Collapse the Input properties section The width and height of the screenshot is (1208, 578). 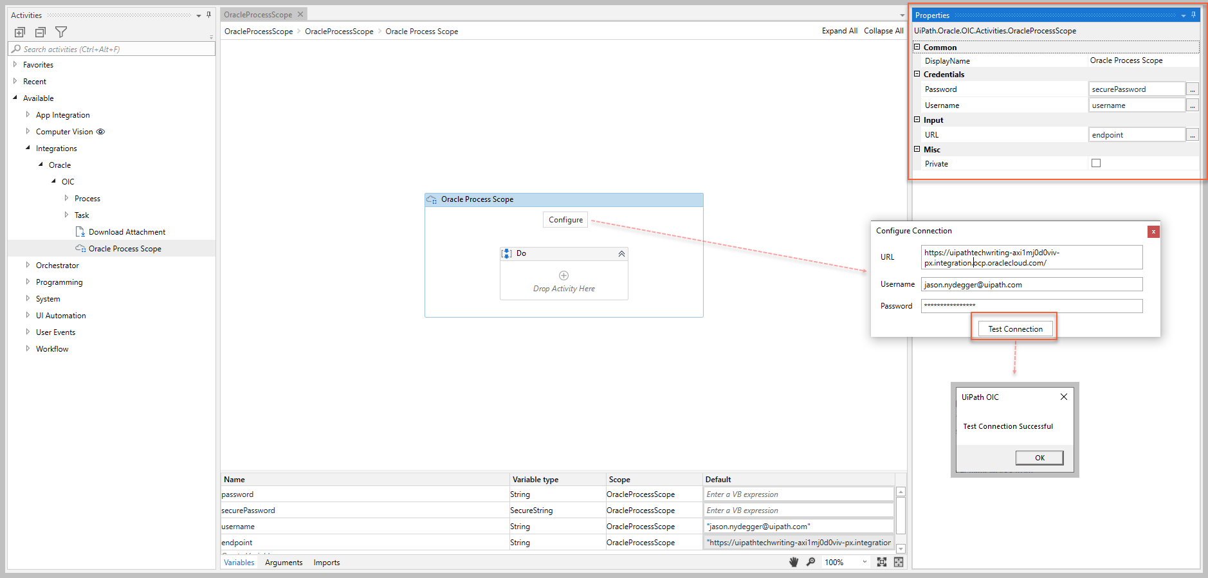click(x=917, y=120)
